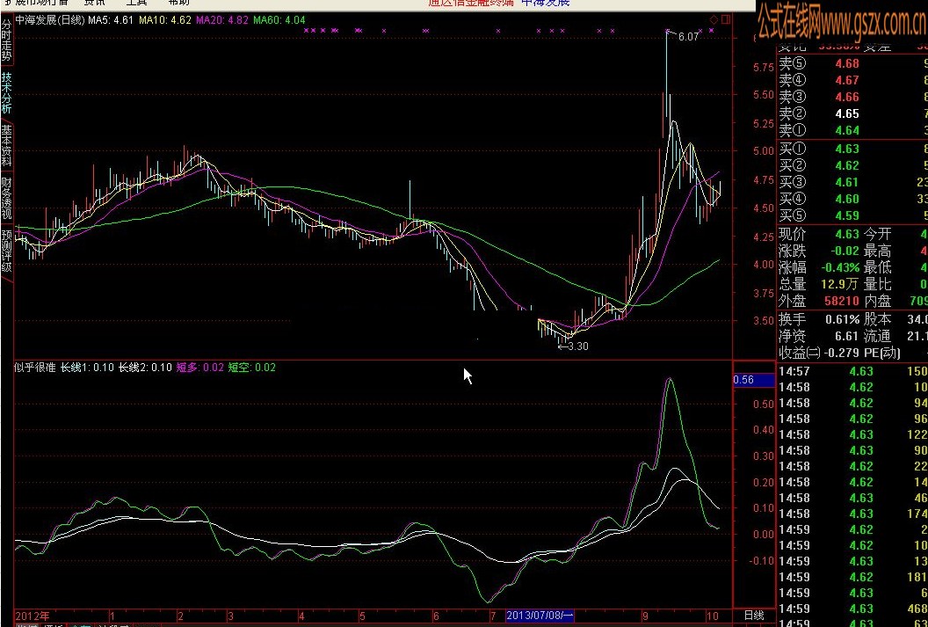This screenshot has width=928, height=627.
Task: Select the 买① 4.63 quote row
Action: click(852, 149)
